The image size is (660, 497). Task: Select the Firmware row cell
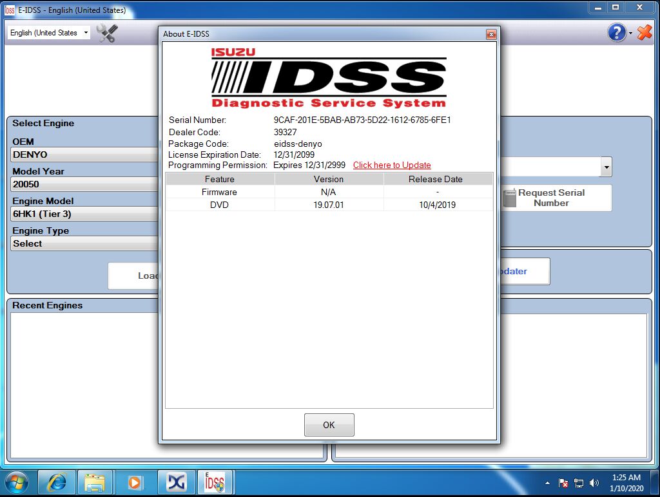tap(219, 192)
